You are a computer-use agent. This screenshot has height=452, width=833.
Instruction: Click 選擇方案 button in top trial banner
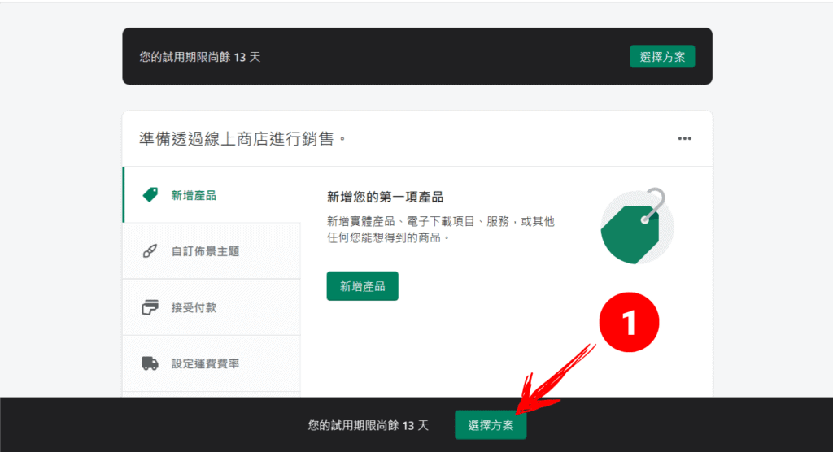click(x=662, y=56)
